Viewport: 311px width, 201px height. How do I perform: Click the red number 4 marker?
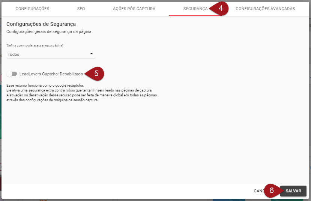(x=221, y=8)
